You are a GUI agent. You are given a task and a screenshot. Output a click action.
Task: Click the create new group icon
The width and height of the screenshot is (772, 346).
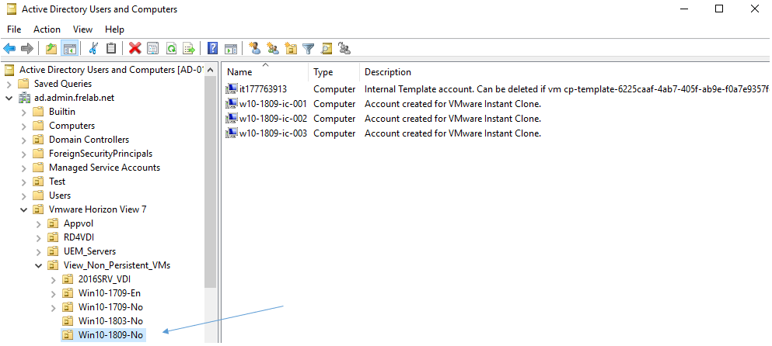pyautogui.click(x=272, y=48)
